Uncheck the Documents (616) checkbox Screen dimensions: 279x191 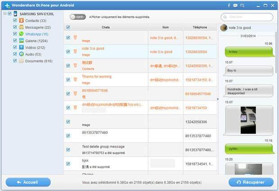click(15, 61)
